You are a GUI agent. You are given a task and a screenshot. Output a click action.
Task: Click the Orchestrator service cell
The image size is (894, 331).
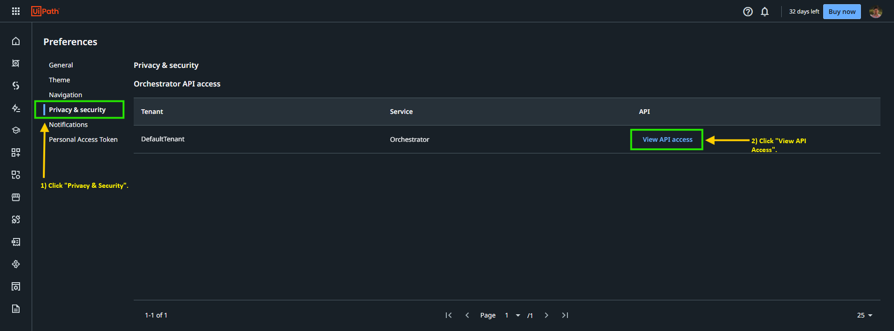410,139
